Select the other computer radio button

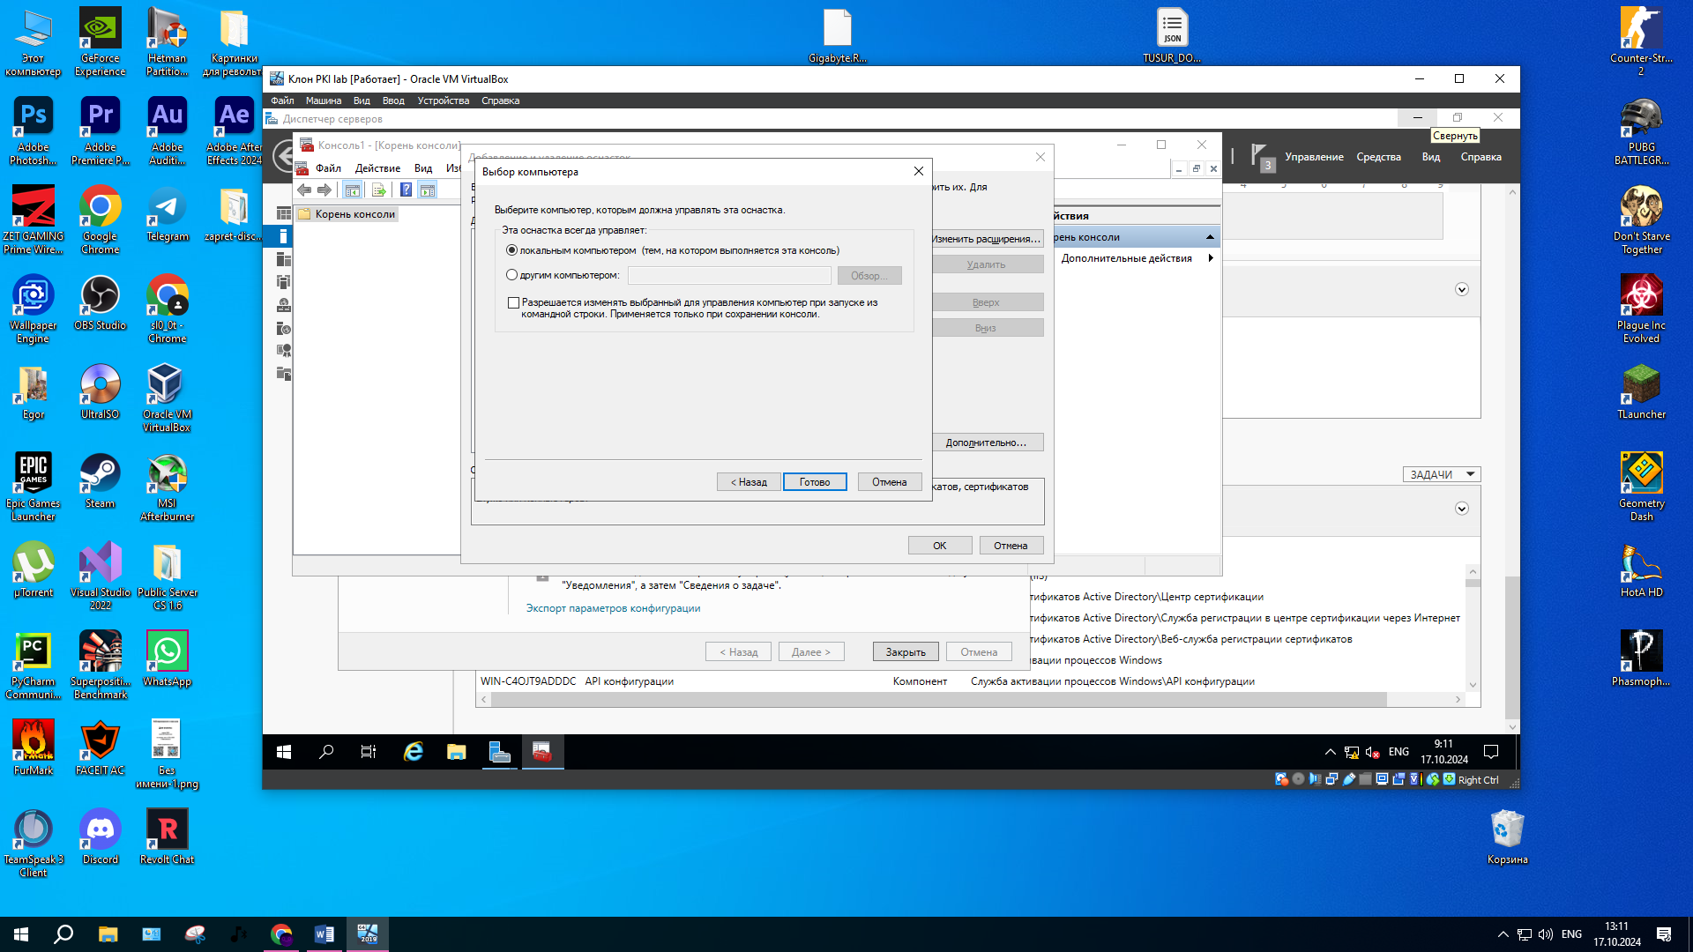tap(511, 275)
